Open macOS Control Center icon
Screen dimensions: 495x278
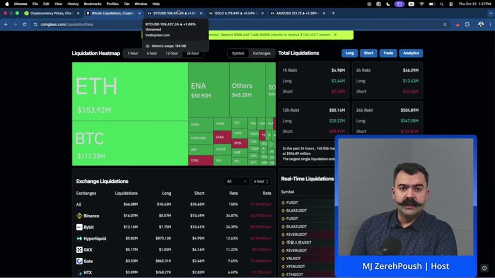(x=451, y=4)
